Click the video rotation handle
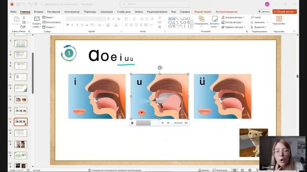 160,68
